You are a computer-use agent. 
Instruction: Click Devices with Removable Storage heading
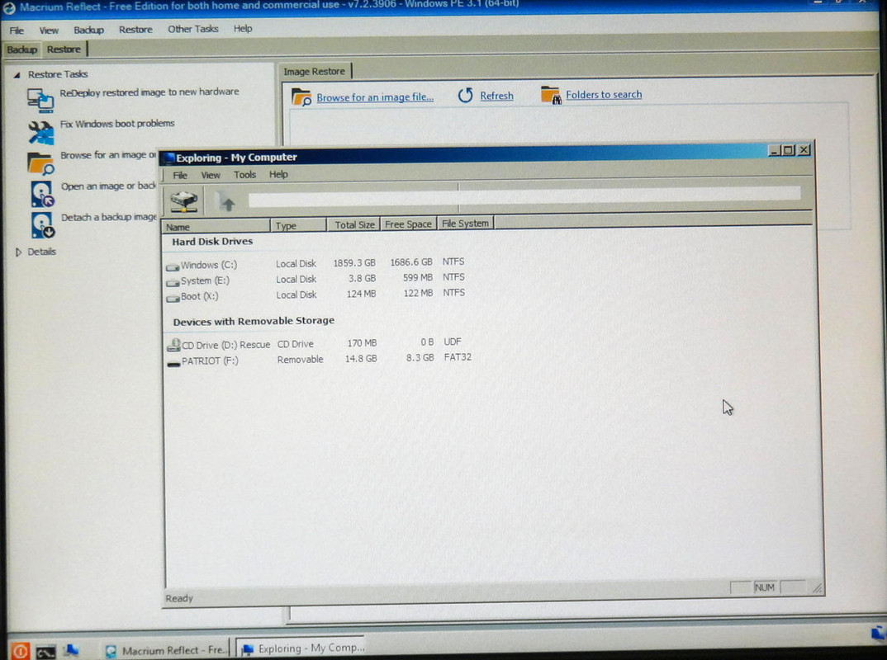[254, 321]
